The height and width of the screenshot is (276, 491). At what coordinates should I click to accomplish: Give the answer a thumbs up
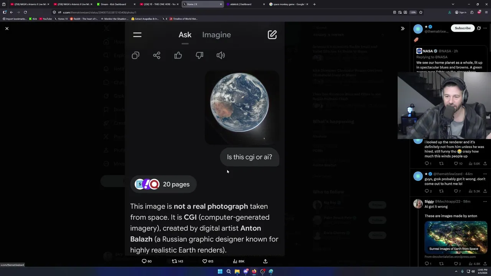coord(178,56)
